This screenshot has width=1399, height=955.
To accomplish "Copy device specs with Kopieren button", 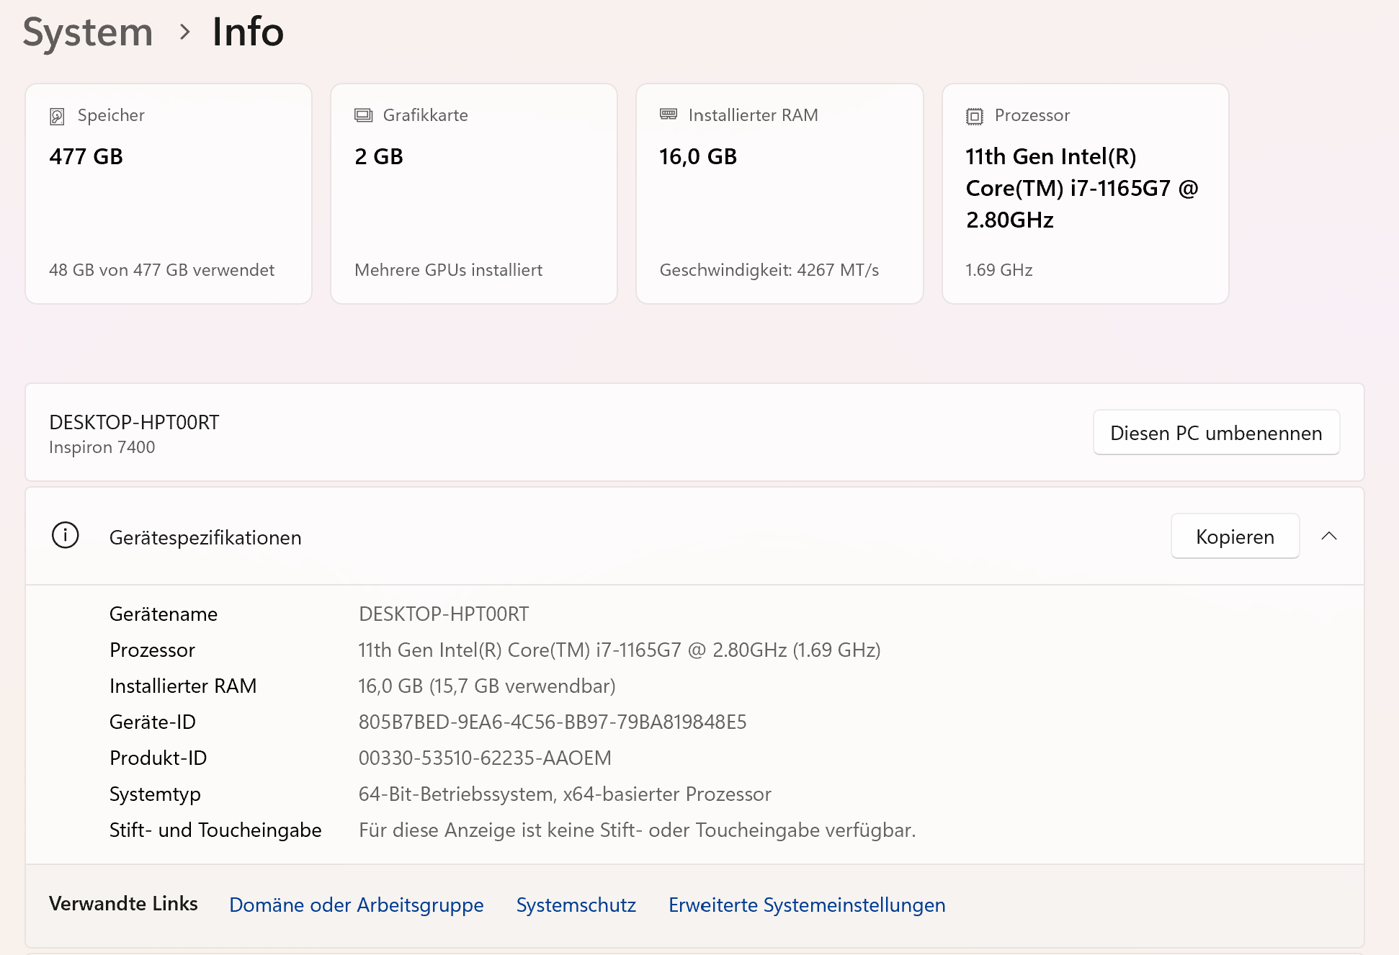I will tap(1235, 537).
